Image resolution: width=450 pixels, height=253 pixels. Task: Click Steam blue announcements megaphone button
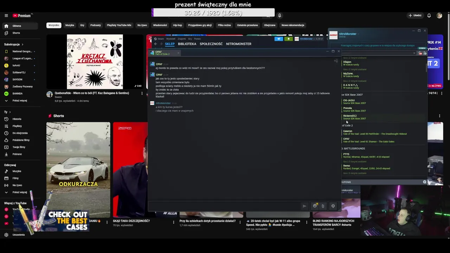[279, 39]
